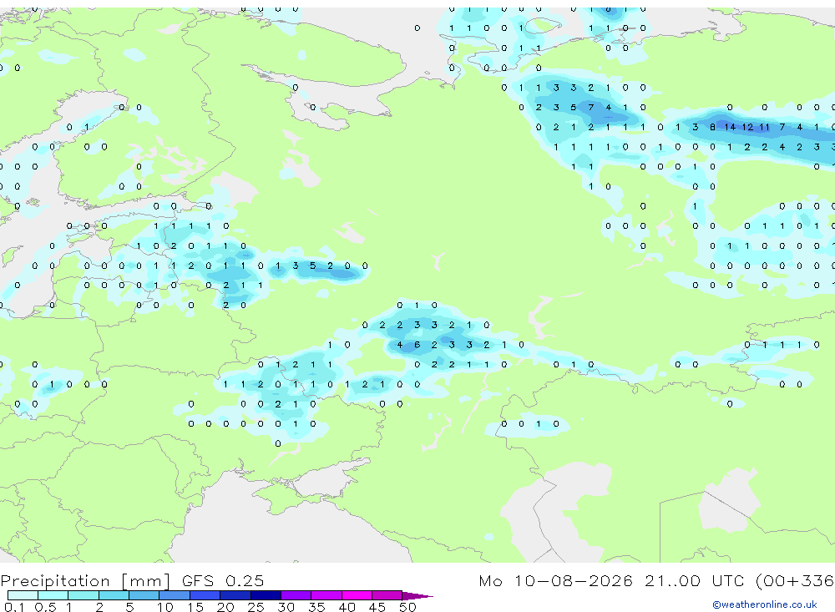
Task: Choose the 10–15 mm legend color swatch
Action: [x=175, y=595]
